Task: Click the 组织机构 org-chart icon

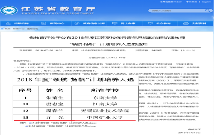Action: point(8,24)
